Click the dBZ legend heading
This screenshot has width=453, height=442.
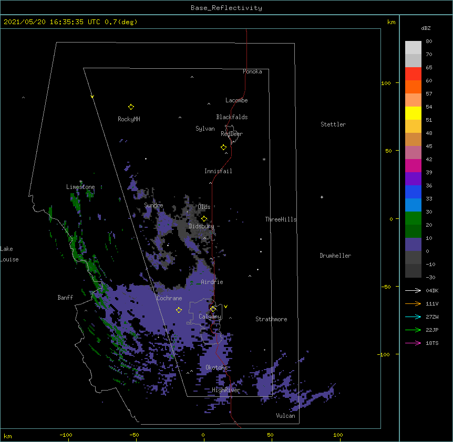(426, 28)
